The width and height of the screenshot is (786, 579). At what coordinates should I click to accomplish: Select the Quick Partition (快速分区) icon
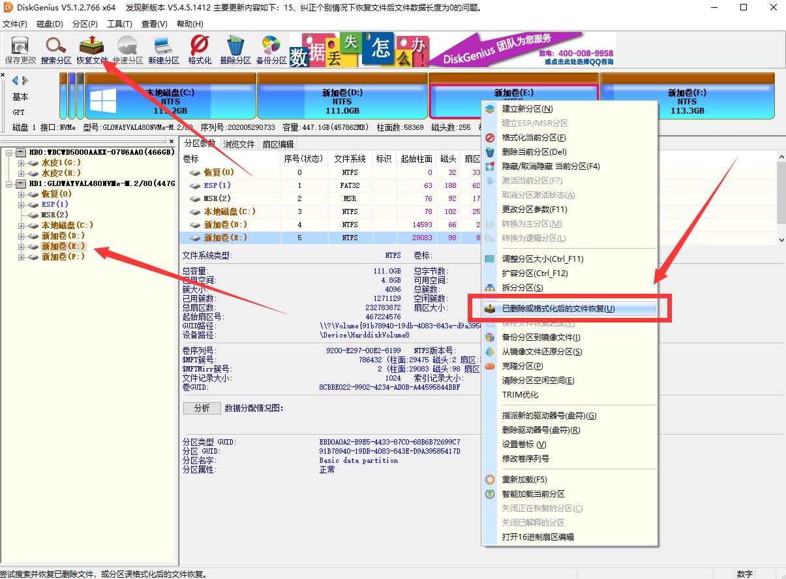click(x=128, y=51)
